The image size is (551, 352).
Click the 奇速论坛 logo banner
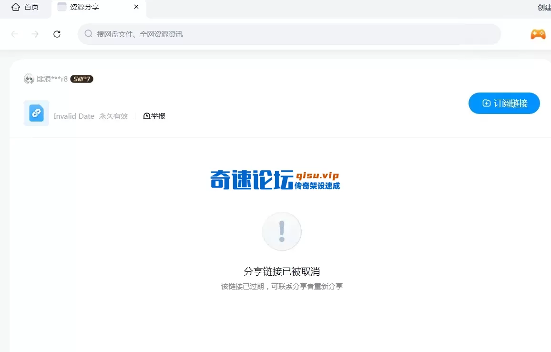[x=275, y=180]
